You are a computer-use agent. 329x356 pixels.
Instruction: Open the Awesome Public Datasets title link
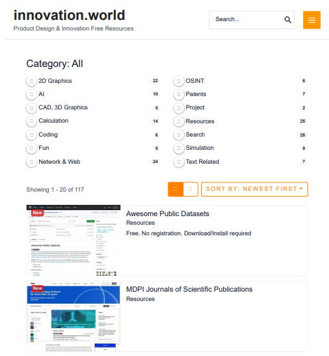coord(167,213)
